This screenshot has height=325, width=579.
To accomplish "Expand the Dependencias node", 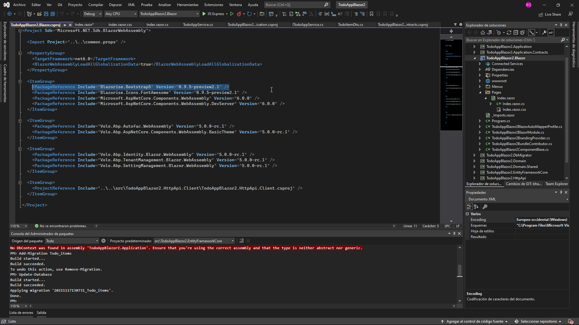I will tap(480, 70).
